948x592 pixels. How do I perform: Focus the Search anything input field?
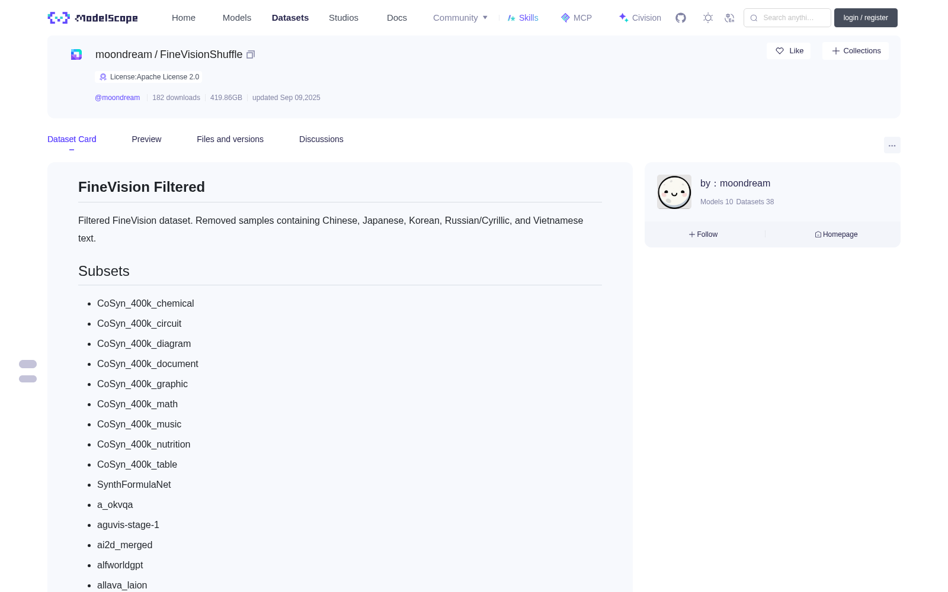tap(787, 18)
